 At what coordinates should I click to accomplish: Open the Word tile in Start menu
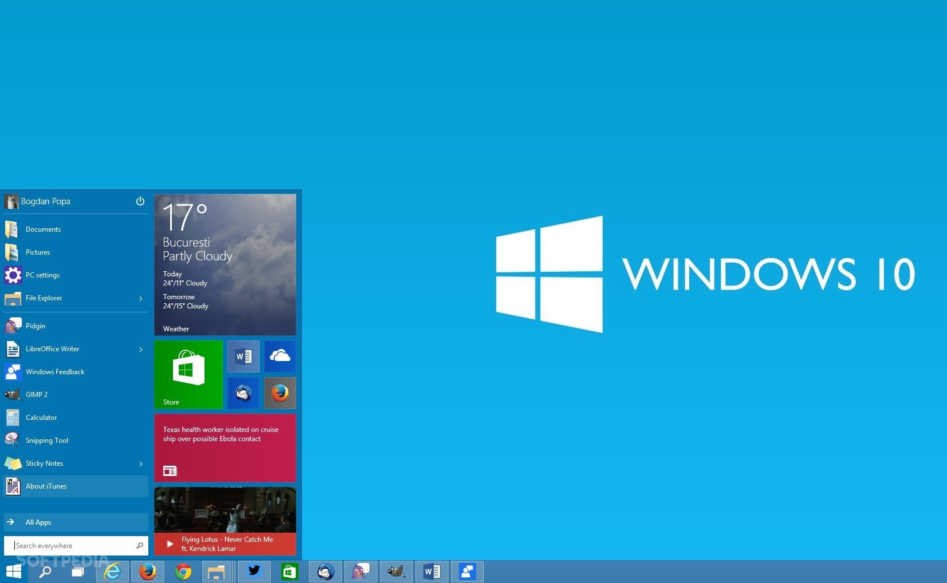[x=243, y=356]
